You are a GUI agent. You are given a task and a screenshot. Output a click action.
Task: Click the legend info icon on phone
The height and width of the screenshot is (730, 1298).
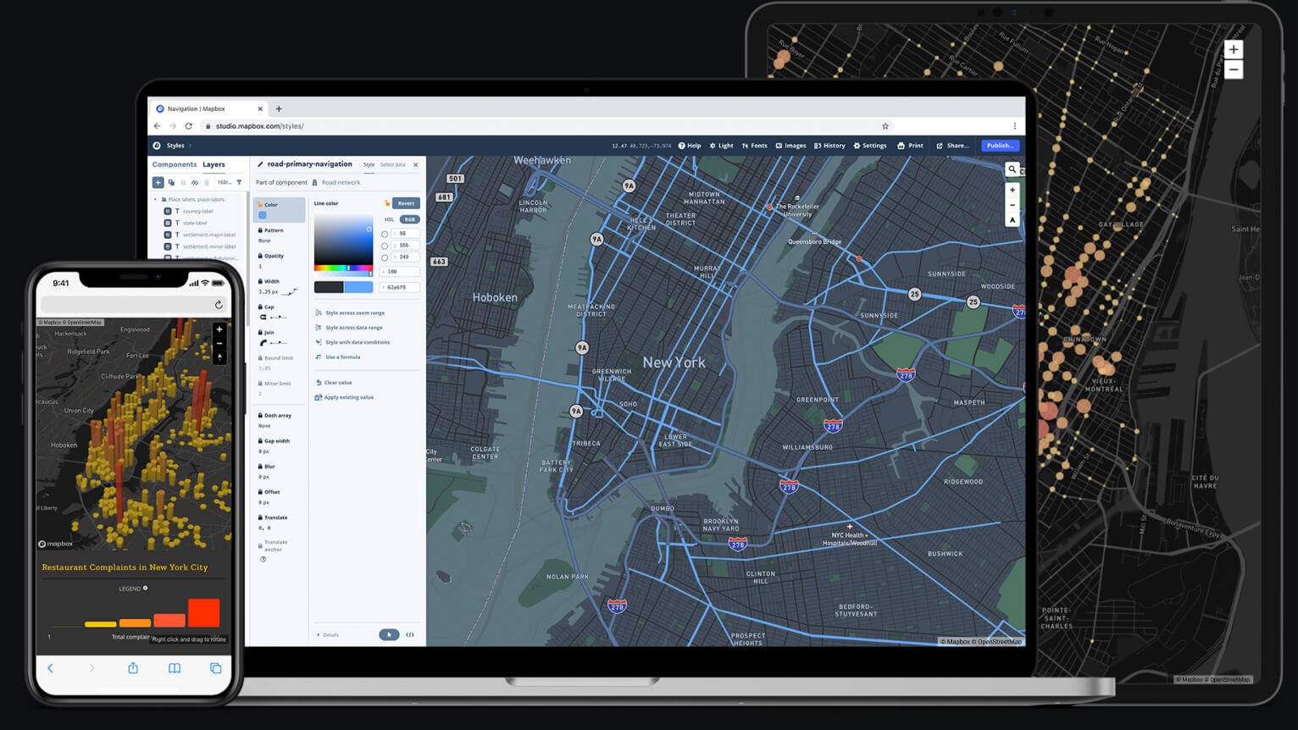[146, 588]
